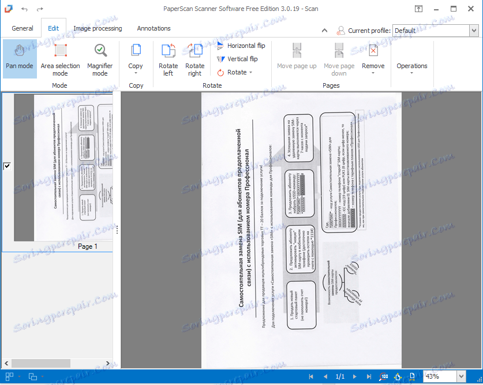
Task: Redo the last action
Action: (40, 9)
